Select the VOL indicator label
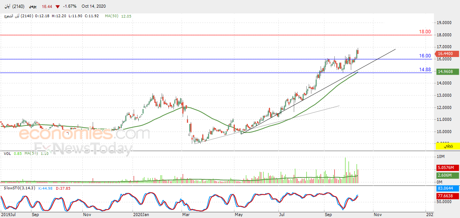 point(7,154)
